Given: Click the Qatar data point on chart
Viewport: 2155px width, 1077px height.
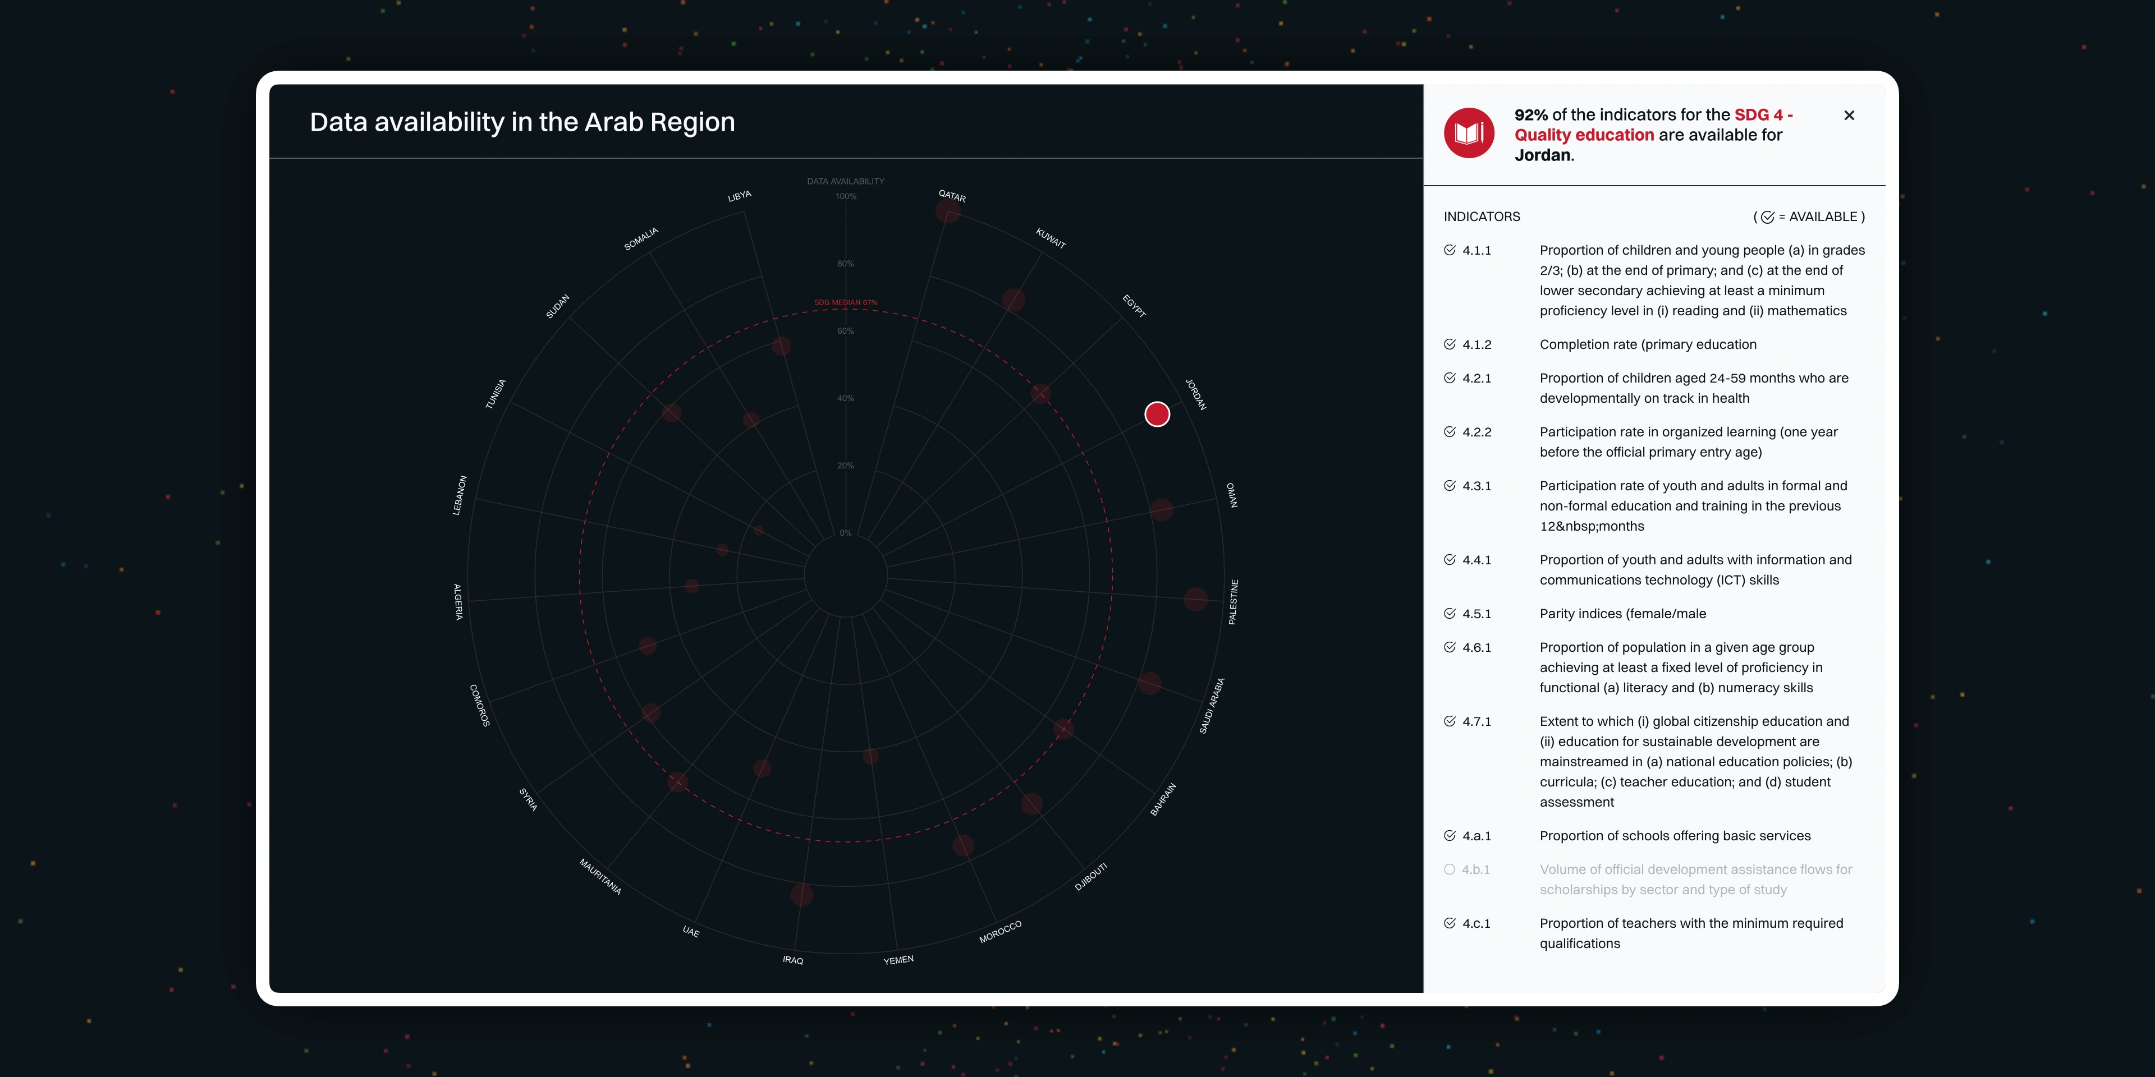Looking at the screenshot, I should coord(948,211).
